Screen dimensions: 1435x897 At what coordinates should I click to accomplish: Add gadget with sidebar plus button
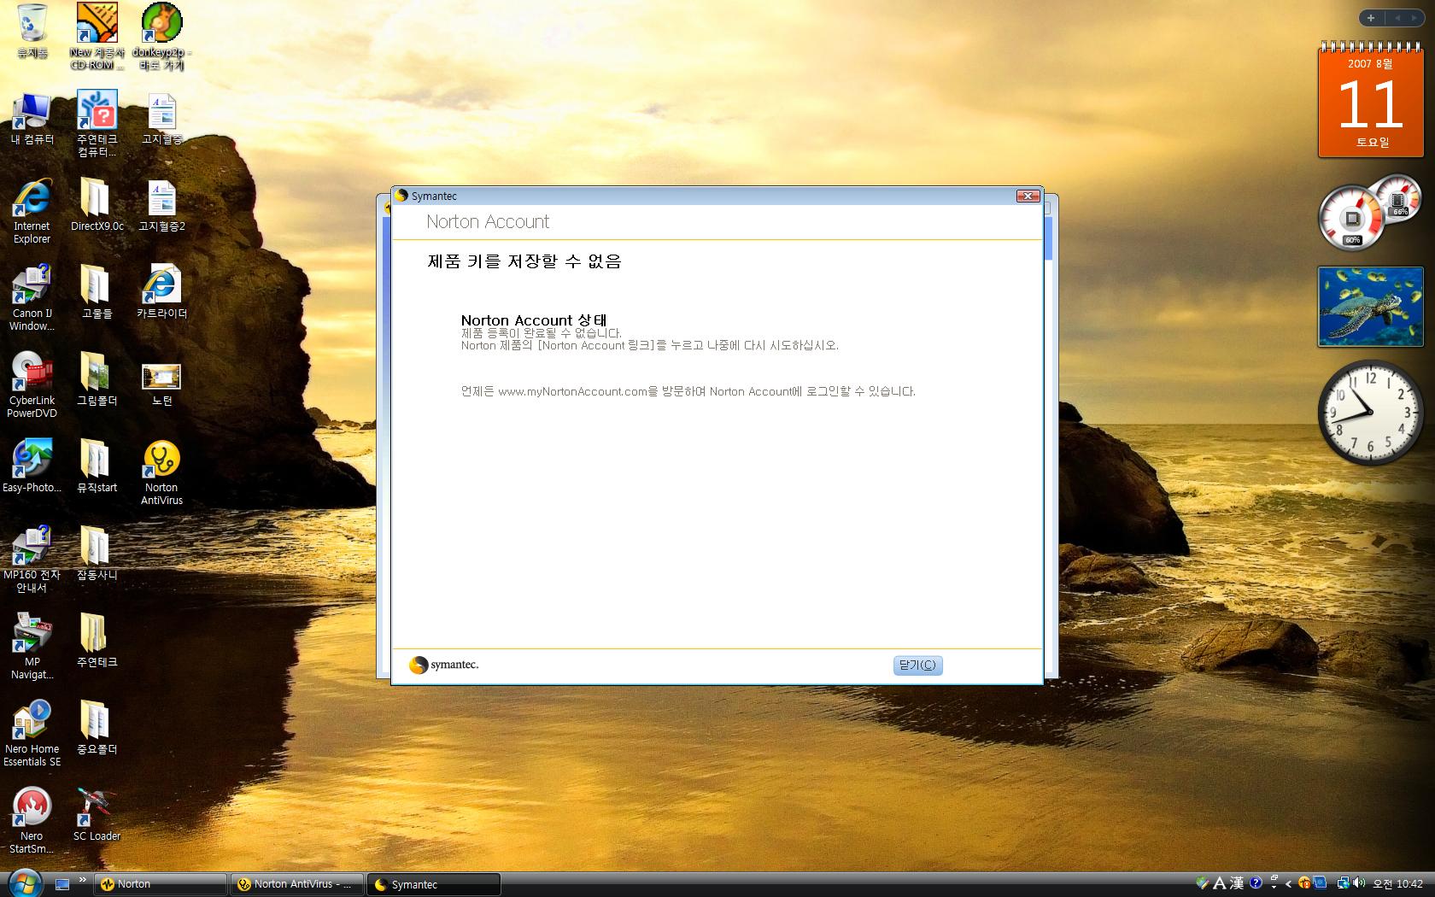pos(1371,18)
